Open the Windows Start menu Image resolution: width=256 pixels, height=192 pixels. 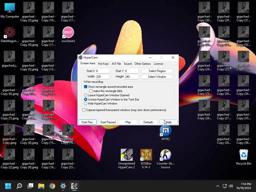tap(8, 186)
